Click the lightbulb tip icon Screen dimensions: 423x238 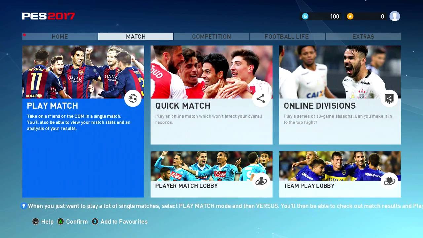24,206
